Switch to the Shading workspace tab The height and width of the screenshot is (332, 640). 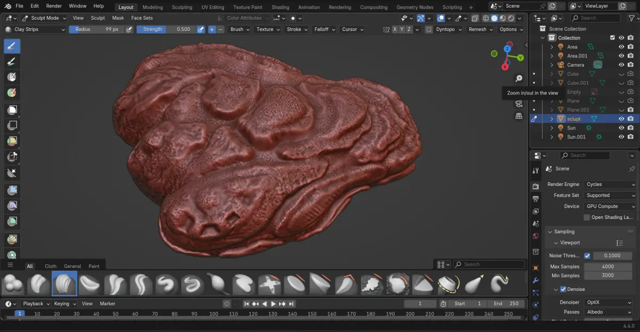(x=280, y=7)
